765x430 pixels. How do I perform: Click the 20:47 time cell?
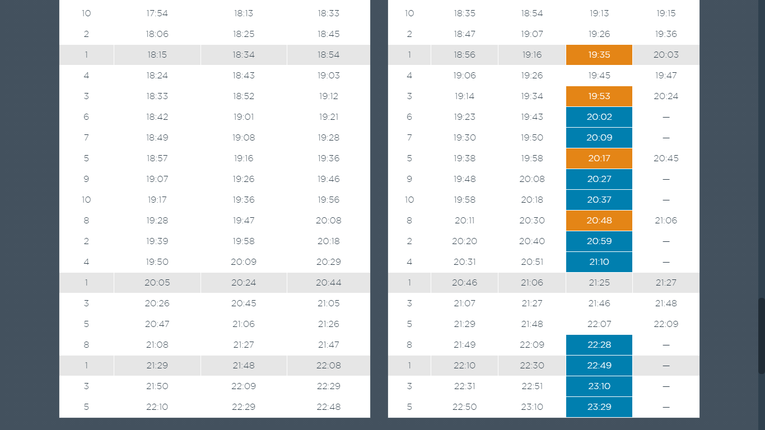157,324
